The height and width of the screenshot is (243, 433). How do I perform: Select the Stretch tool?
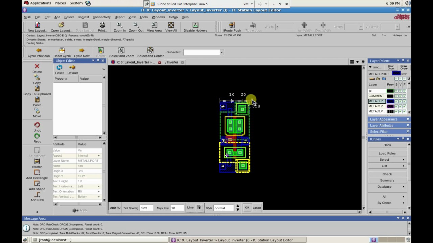(37, 161)
